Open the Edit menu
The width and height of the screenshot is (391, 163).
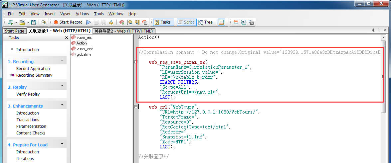point(22,14)
